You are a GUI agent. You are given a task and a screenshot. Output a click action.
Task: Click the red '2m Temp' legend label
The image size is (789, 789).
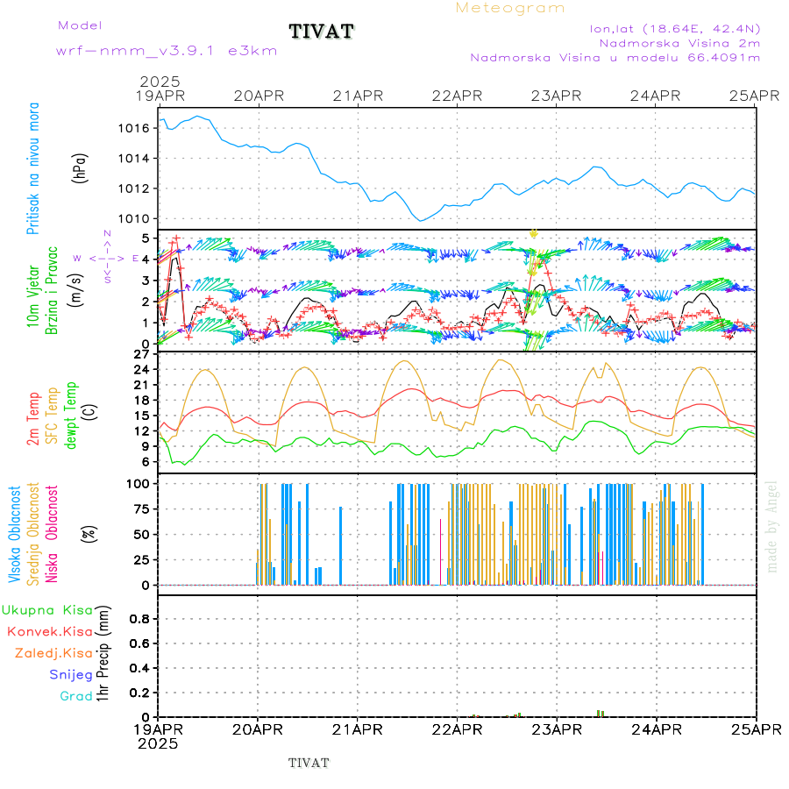click(x=33, y=419)
